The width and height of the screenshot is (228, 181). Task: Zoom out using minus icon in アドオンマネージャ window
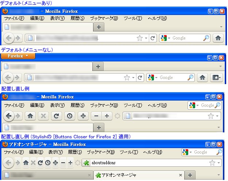coord(63,163)
